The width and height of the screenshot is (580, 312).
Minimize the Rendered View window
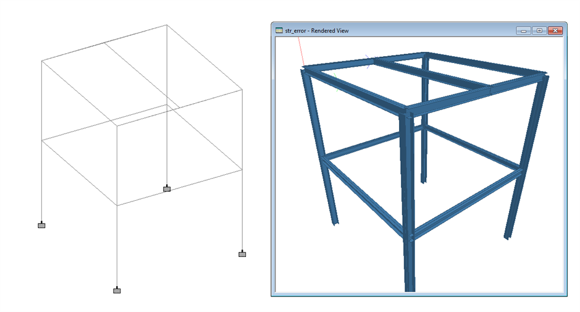[x=523, y=31]
